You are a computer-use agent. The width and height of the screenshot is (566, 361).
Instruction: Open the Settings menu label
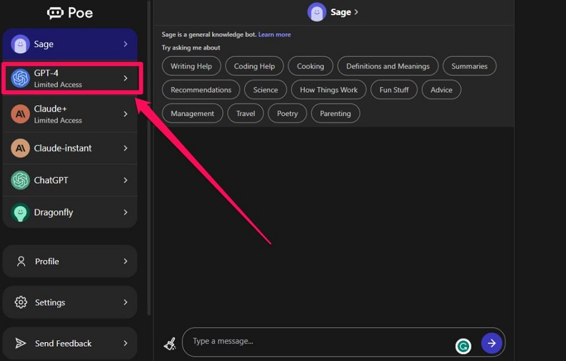pyautogui.click(x=50, y=303)
